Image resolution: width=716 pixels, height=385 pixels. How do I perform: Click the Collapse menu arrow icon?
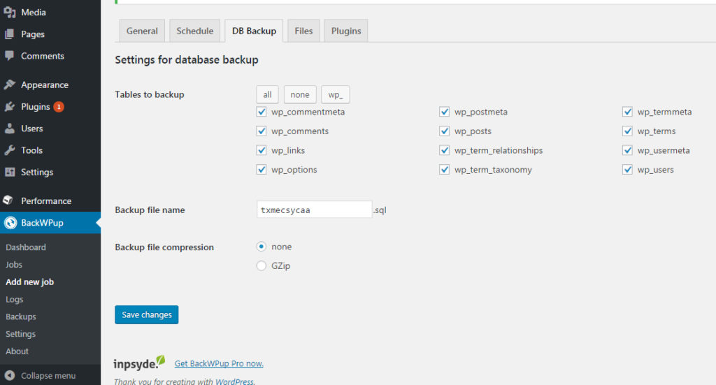point(10,375)
